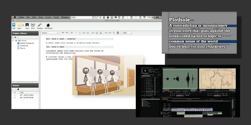This screenshot has height=125, width=251.
Task: Open the Action element type dropdown
Action: [50, 33]
